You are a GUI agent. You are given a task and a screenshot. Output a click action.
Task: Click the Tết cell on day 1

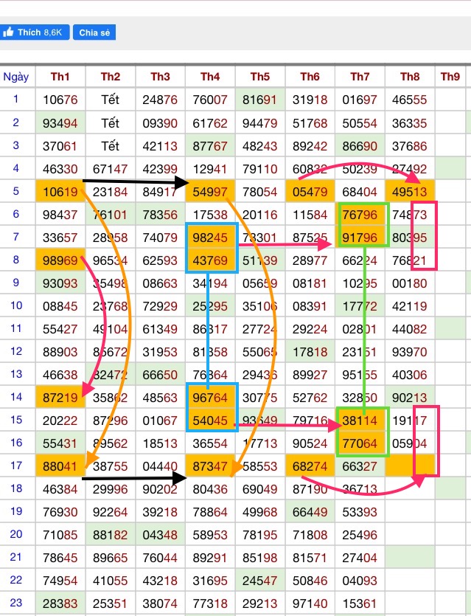[x=111, y=100]
